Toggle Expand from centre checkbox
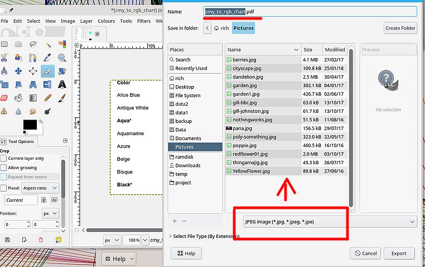The image size is (425, 267). (3, 177)
